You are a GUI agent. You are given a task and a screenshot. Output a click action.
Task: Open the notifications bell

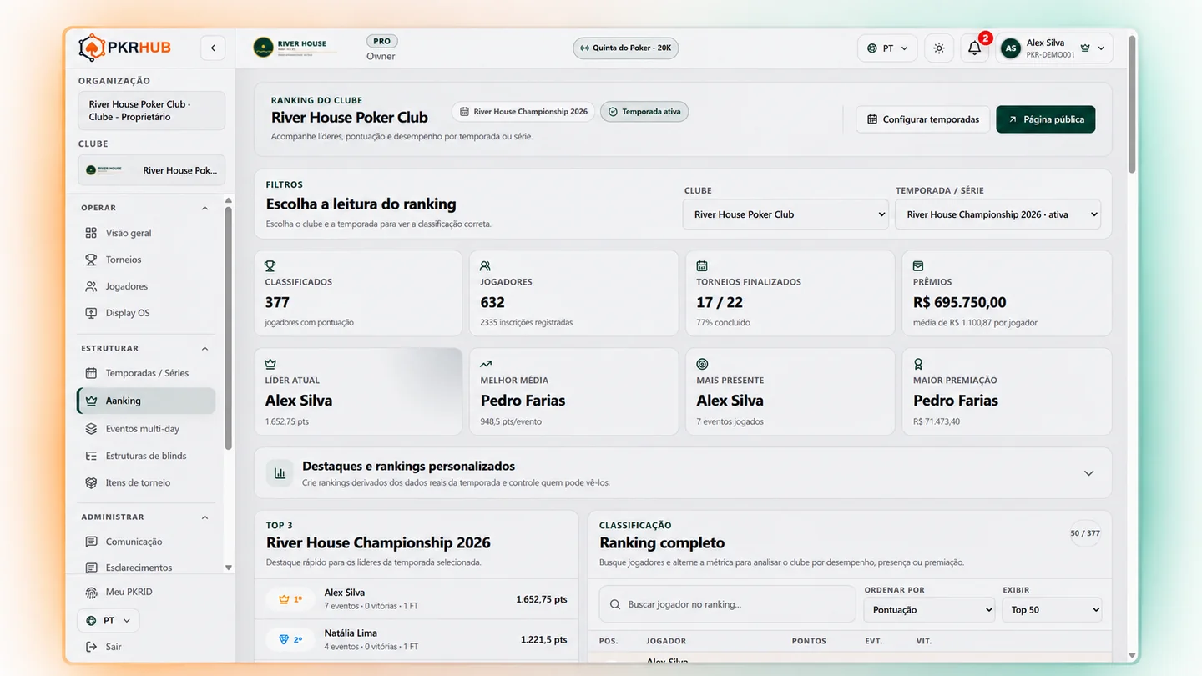(x=974, y=48)
